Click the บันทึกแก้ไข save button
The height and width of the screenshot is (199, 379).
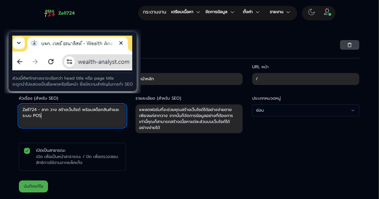click(x=33, y=186)
